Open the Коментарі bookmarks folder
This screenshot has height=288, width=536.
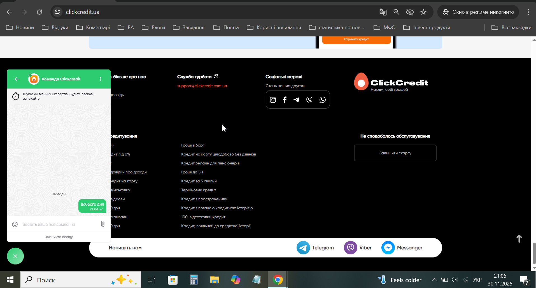[93, 27]
